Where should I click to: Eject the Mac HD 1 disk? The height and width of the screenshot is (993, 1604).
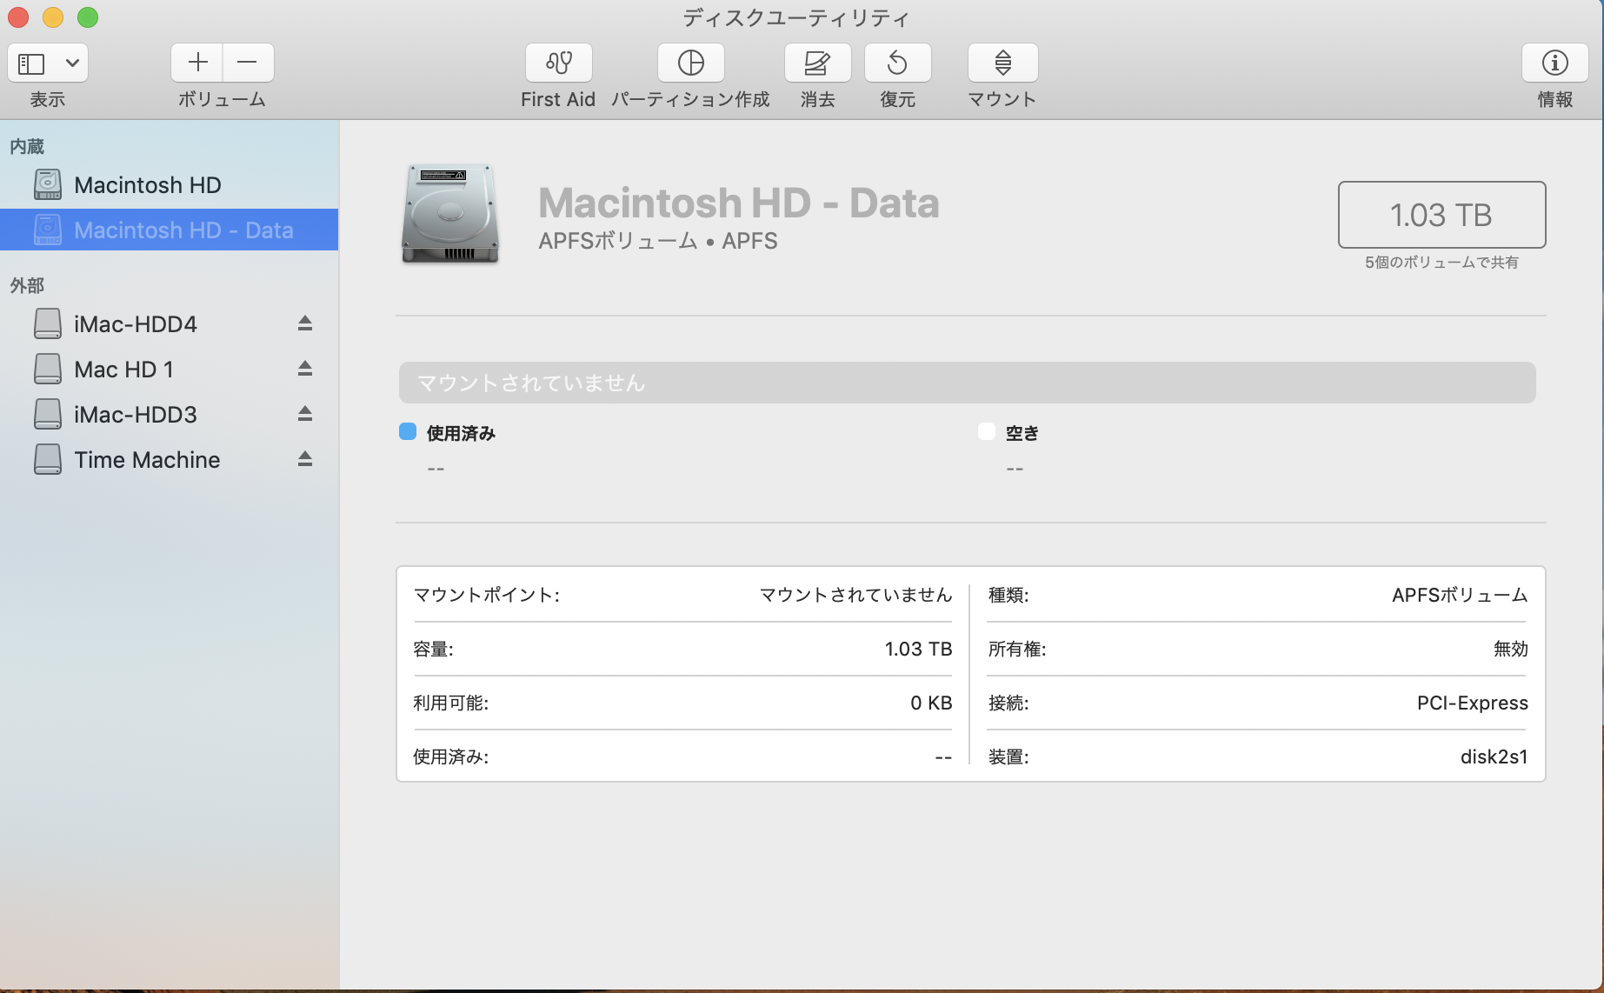[x=304, y=369]
